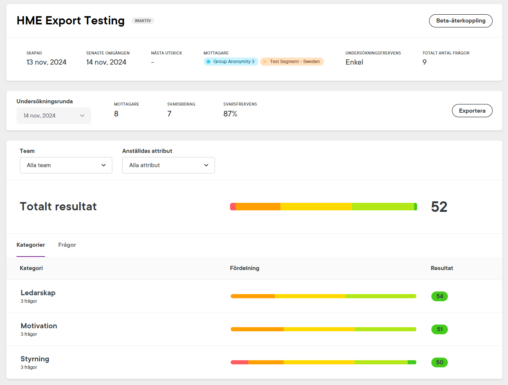The height and width of the screenshot is (385, 508).
Task: Click the INAKTIV status badge
Action: click(143, 21)
